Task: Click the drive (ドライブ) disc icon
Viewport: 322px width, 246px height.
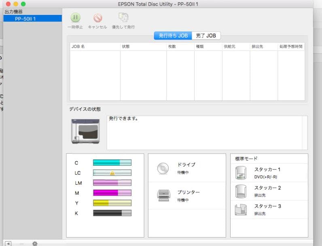Action: click(x=163, y=169)
